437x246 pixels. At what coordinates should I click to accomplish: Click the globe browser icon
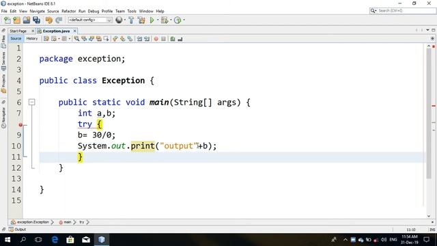[x=119, y=20]
